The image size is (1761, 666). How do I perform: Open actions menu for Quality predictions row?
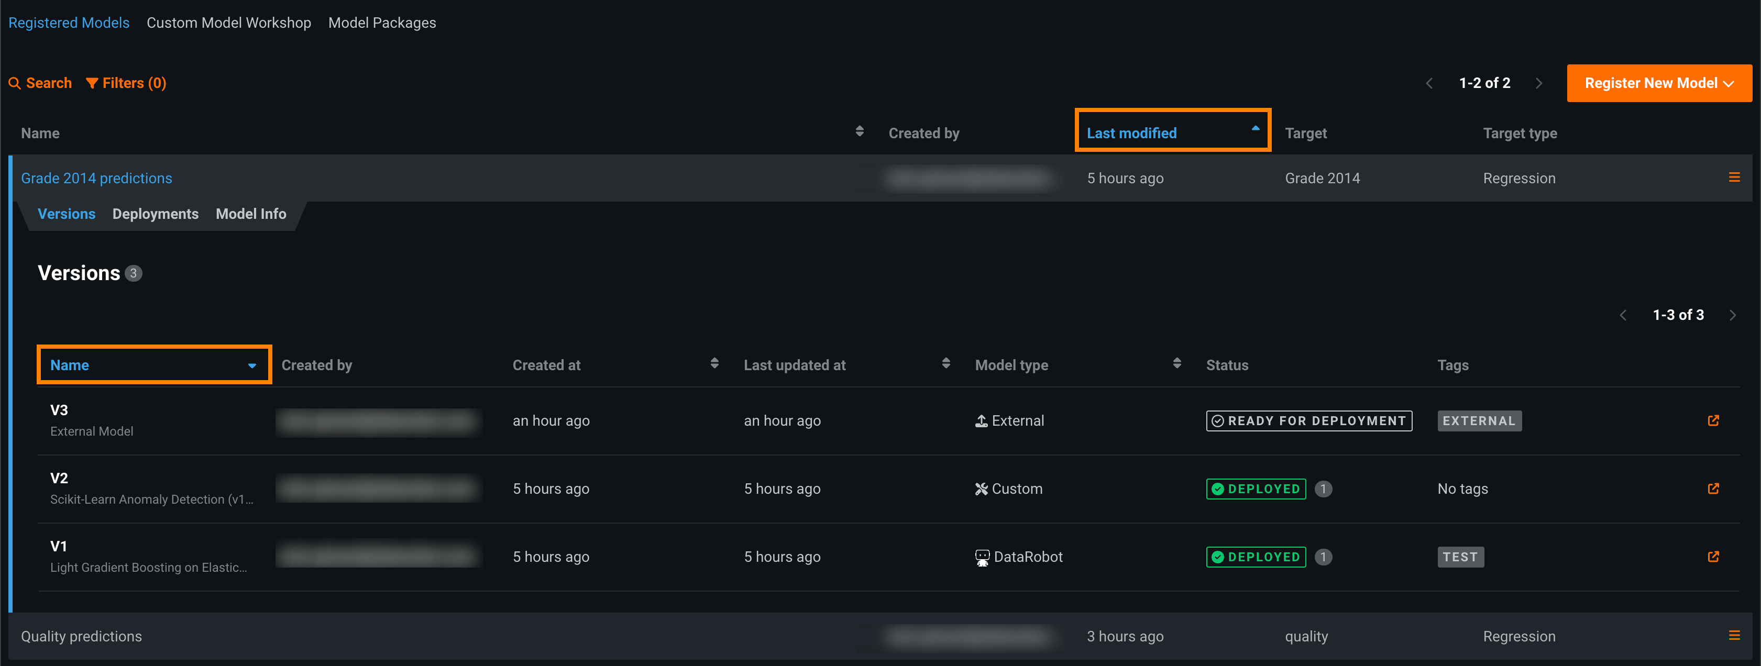[x=1734, y=636]
